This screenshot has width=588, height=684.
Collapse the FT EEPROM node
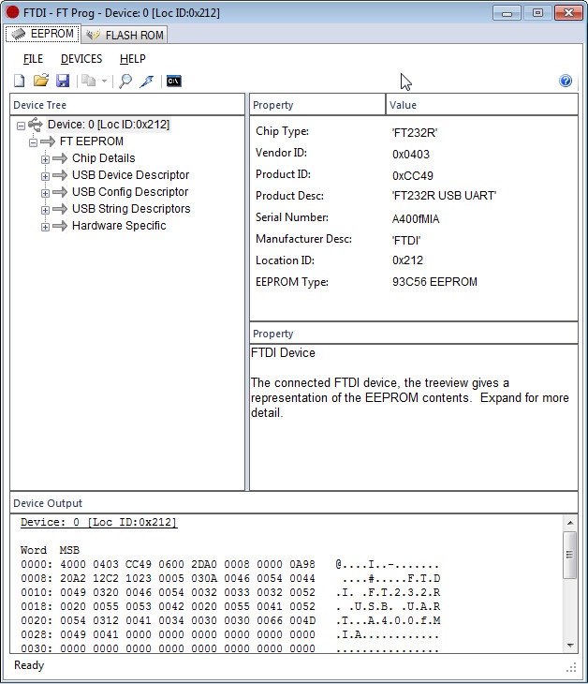[33, 142]
